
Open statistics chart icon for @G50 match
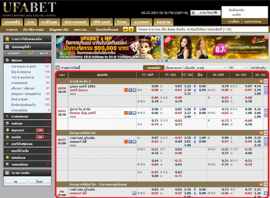coord(266,88)
